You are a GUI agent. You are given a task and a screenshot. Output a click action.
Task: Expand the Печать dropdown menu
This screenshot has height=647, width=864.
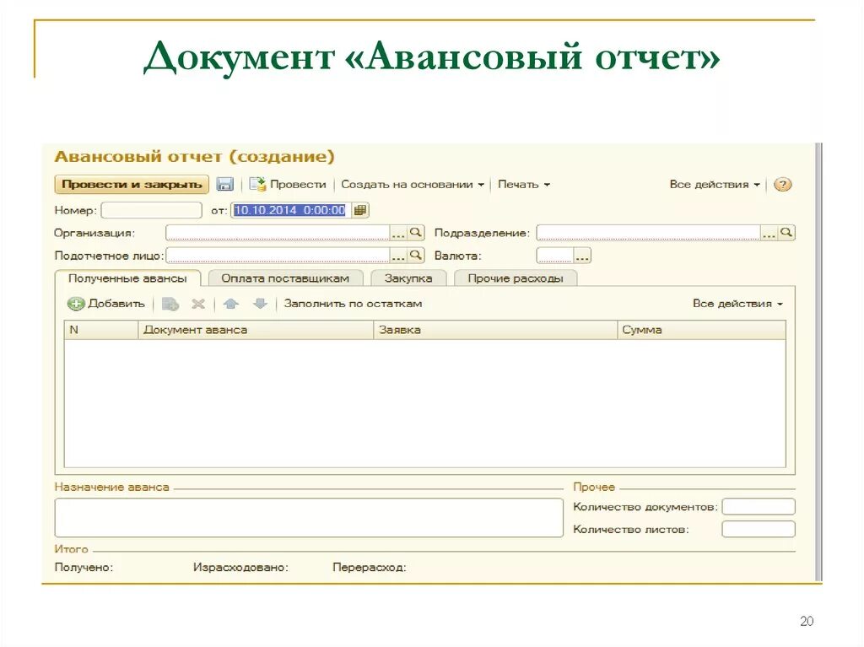(523, 185)
